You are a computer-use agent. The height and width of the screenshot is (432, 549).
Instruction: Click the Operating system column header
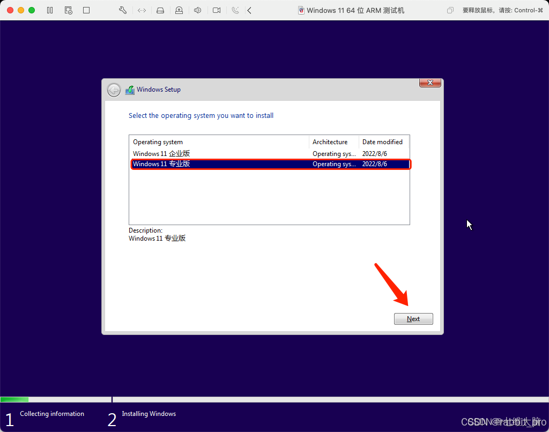coord(219,142)
